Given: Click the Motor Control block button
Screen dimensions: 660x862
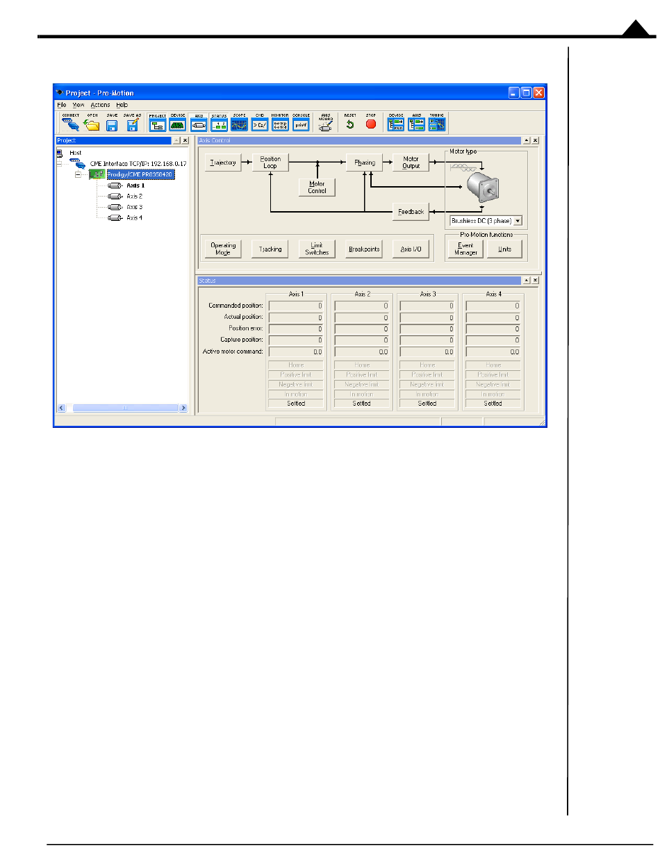Looking at the screenshot, I should (317, 188).
